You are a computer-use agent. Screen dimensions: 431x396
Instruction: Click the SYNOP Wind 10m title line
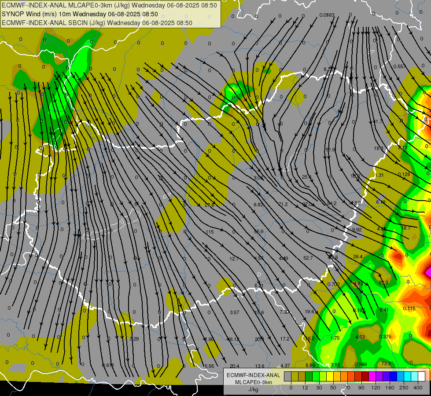point(80,14)
